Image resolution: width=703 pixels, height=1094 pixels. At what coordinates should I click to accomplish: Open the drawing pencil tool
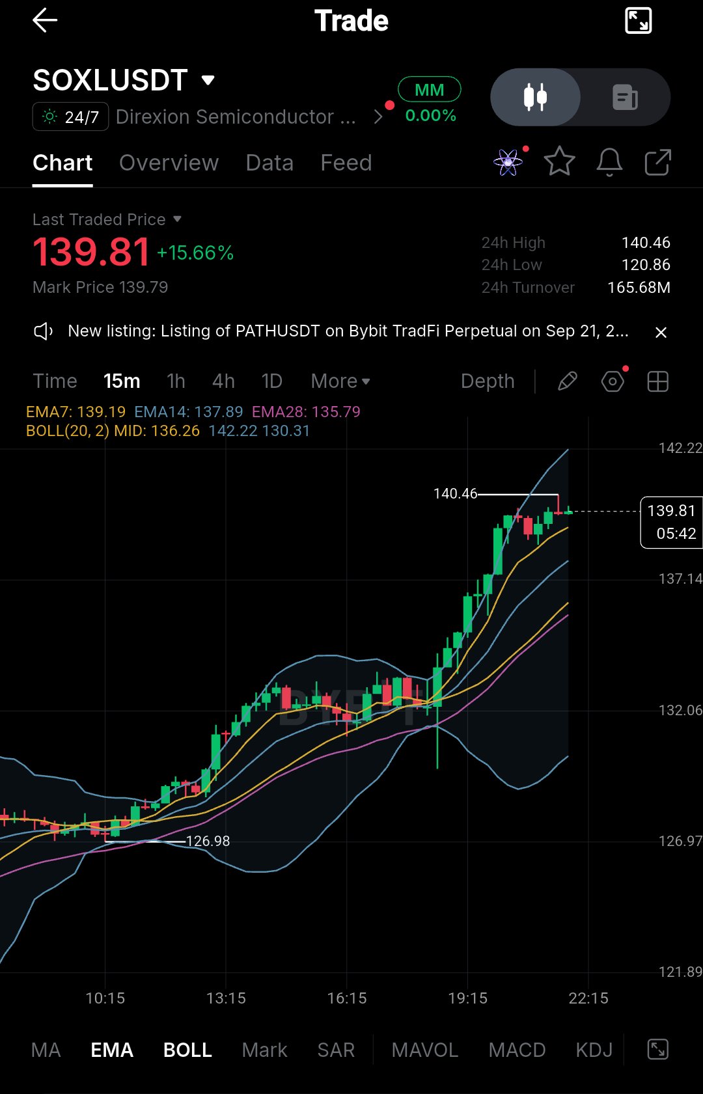(568, 381)
